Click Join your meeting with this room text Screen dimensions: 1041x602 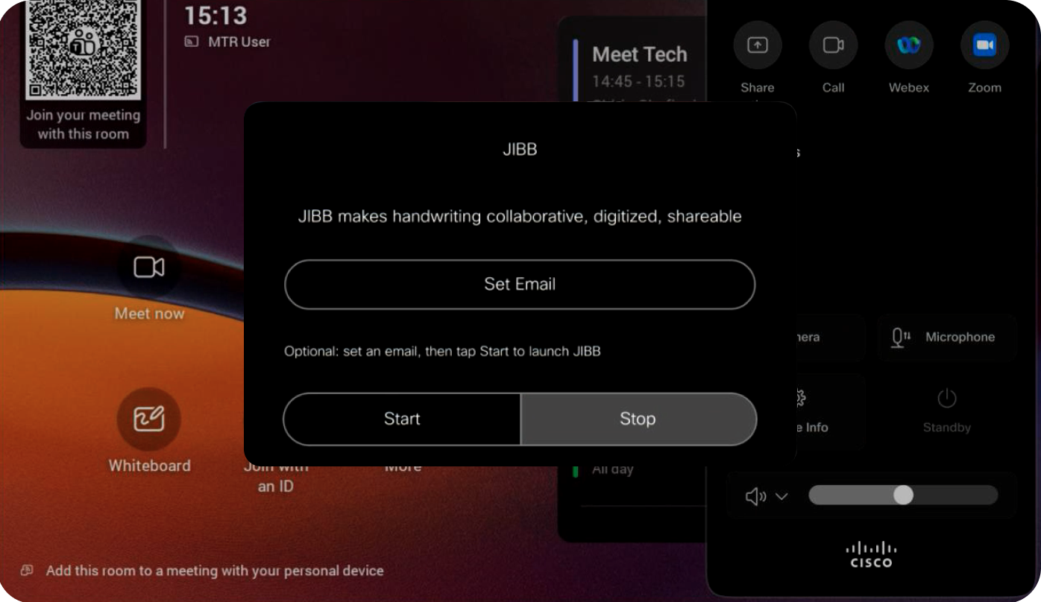83,124
